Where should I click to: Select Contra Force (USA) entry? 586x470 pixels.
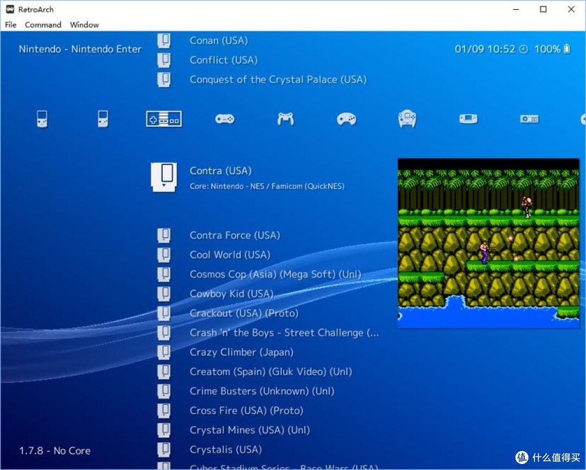tap(235, 235)
